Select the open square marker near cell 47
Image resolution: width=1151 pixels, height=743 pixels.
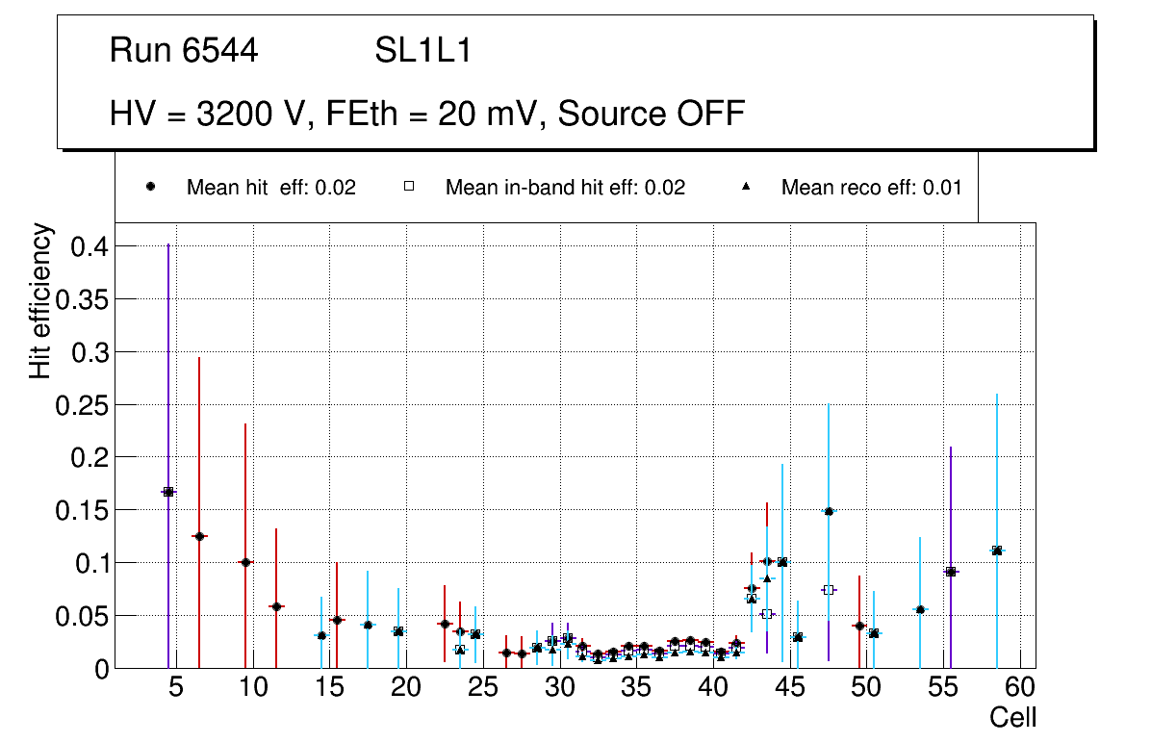[828, 590]
